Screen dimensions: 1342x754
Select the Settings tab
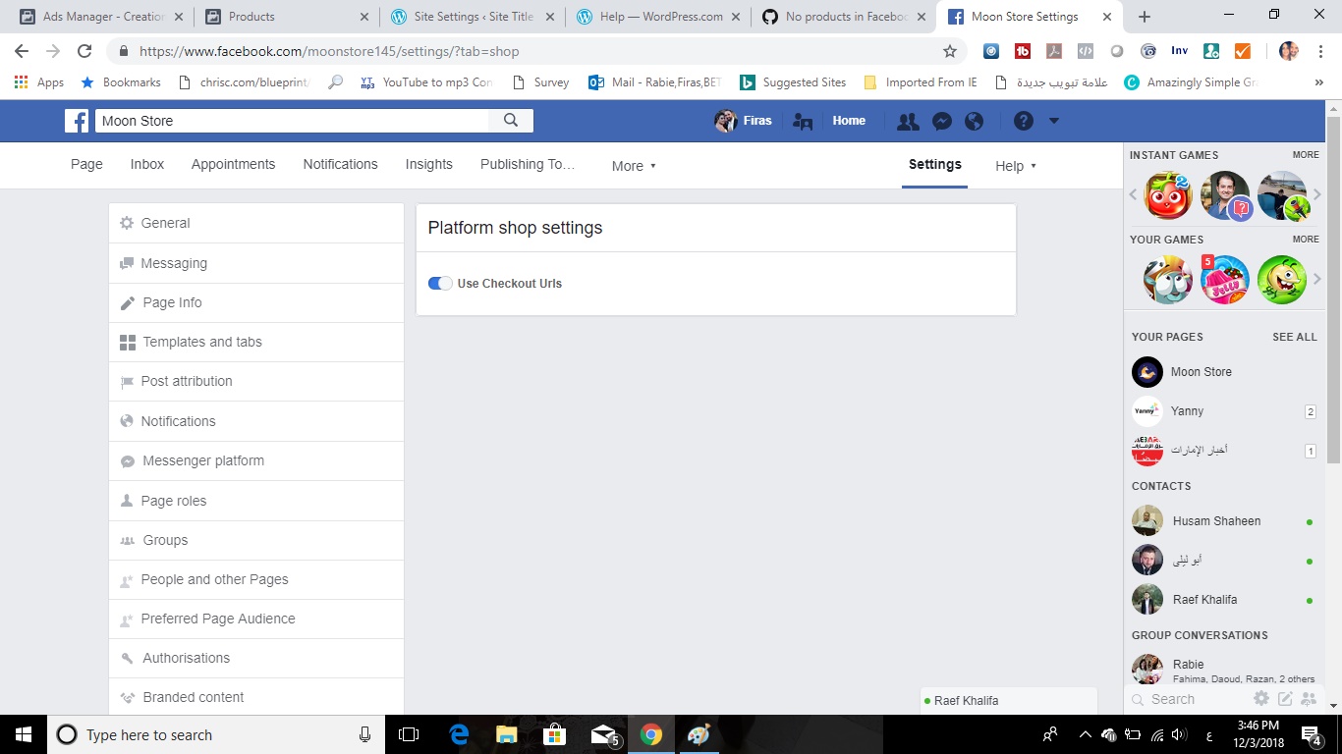(935, 164)
